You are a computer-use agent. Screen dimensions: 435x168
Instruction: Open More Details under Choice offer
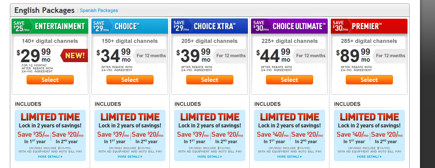tap(130, 156)
